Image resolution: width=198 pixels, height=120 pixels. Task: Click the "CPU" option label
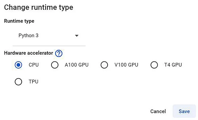34,65
